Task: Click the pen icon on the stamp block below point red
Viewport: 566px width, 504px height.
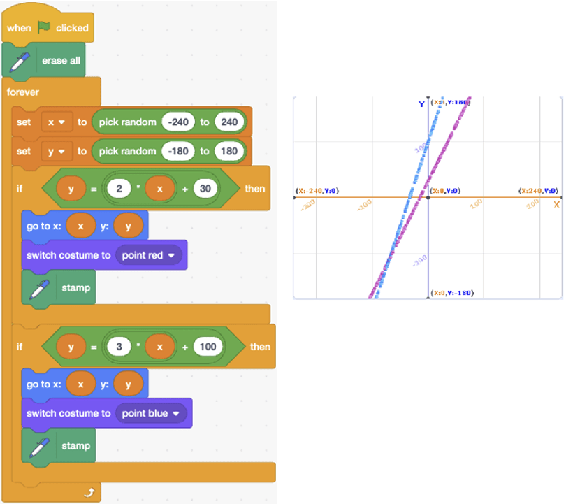Action: coord(37,288)
